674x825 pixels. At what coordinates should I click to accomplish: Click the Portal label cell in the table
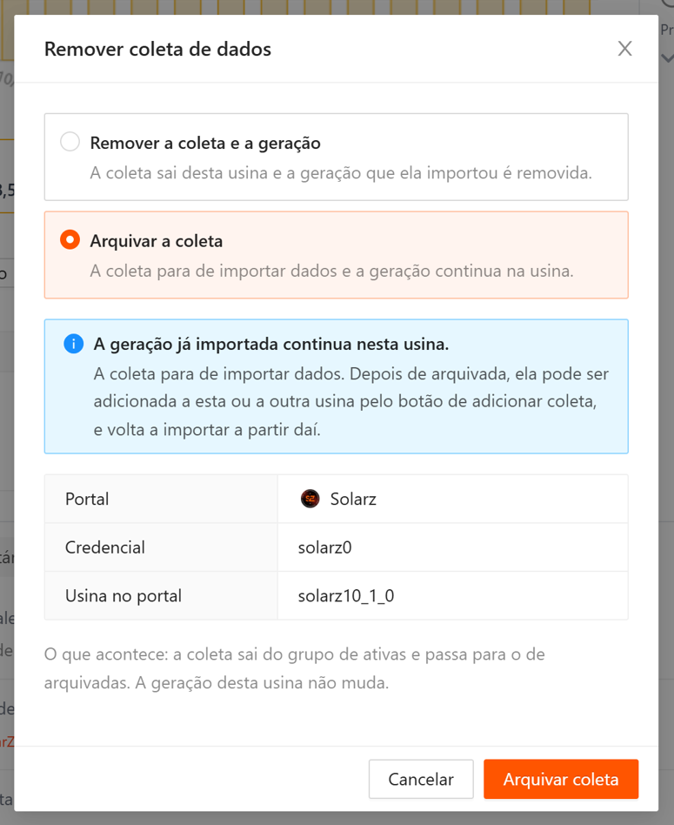(161, 499)
